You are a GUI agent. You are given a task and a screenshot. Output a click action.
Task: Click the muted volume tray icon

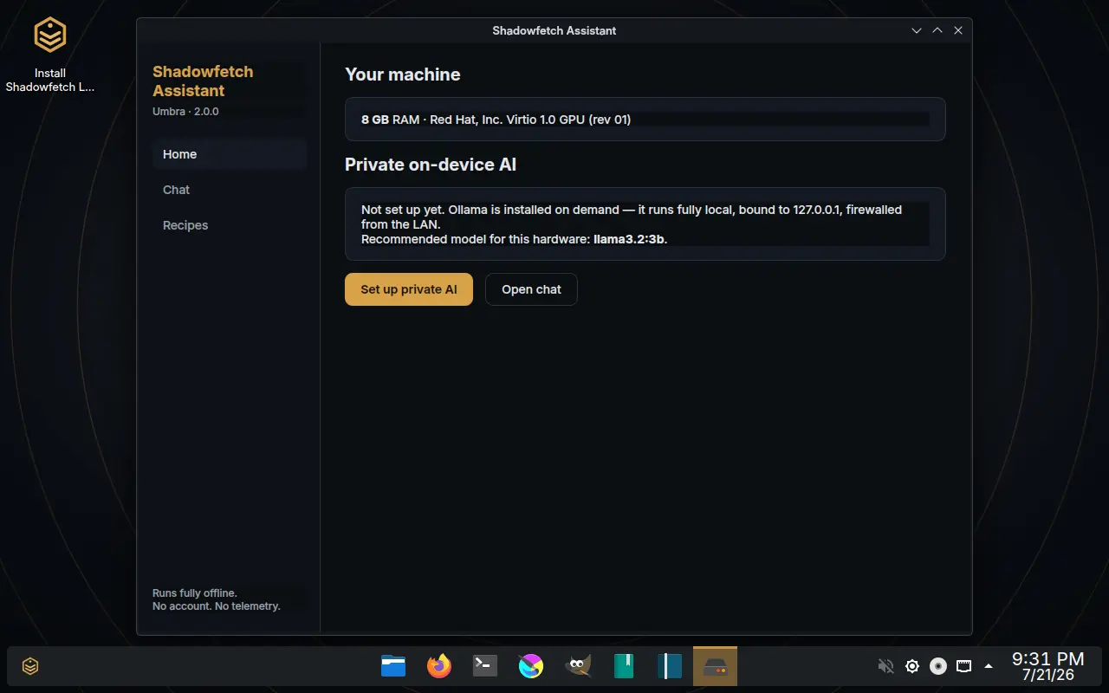tap(885, 666)
